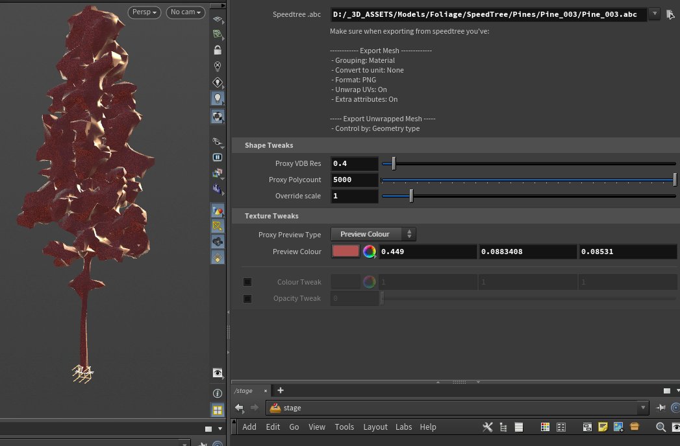This screenshot has height=446, width=680.
Task: Click the sunglasses display filter icon
Action: [x=218, y=141]
